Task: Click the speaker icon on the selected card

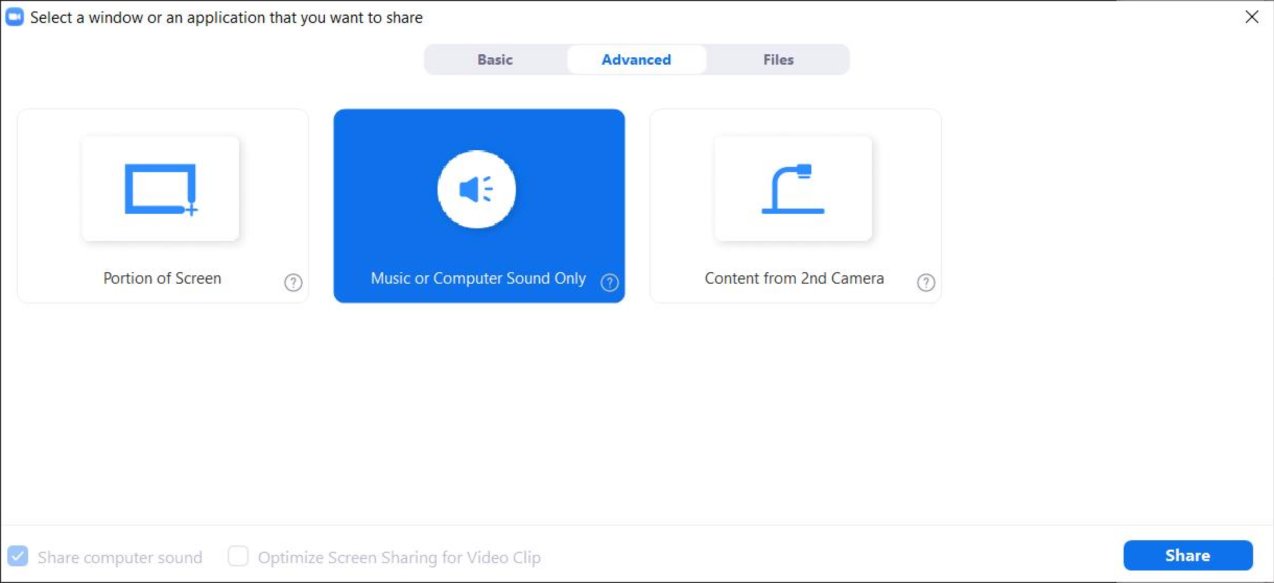Action: click(x=476, y=190)
